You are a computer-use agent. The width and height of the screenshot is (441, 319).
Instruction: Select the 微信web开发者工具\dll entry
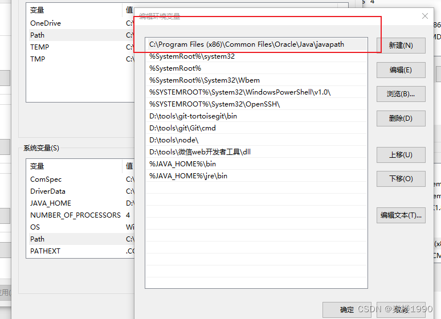(256, 152)
